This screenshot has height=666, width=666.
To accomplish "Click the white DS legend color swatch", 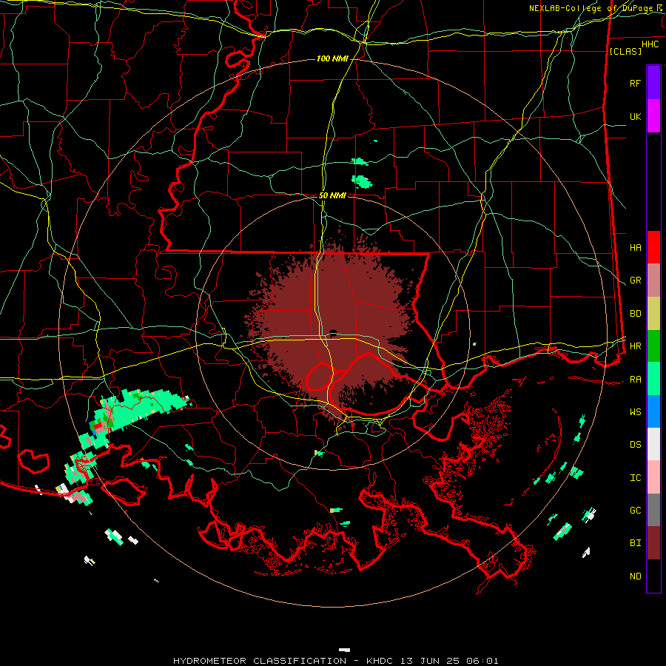I will pyautogui.click(x=653, y=444).
